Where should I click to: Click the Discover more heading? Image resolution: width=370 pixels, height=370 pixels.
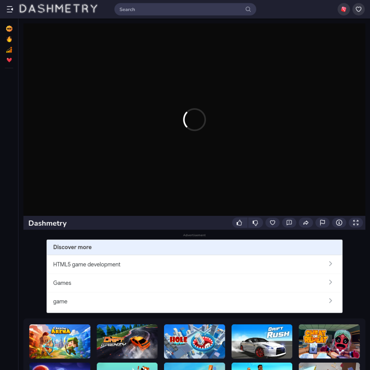click(72, 247)
